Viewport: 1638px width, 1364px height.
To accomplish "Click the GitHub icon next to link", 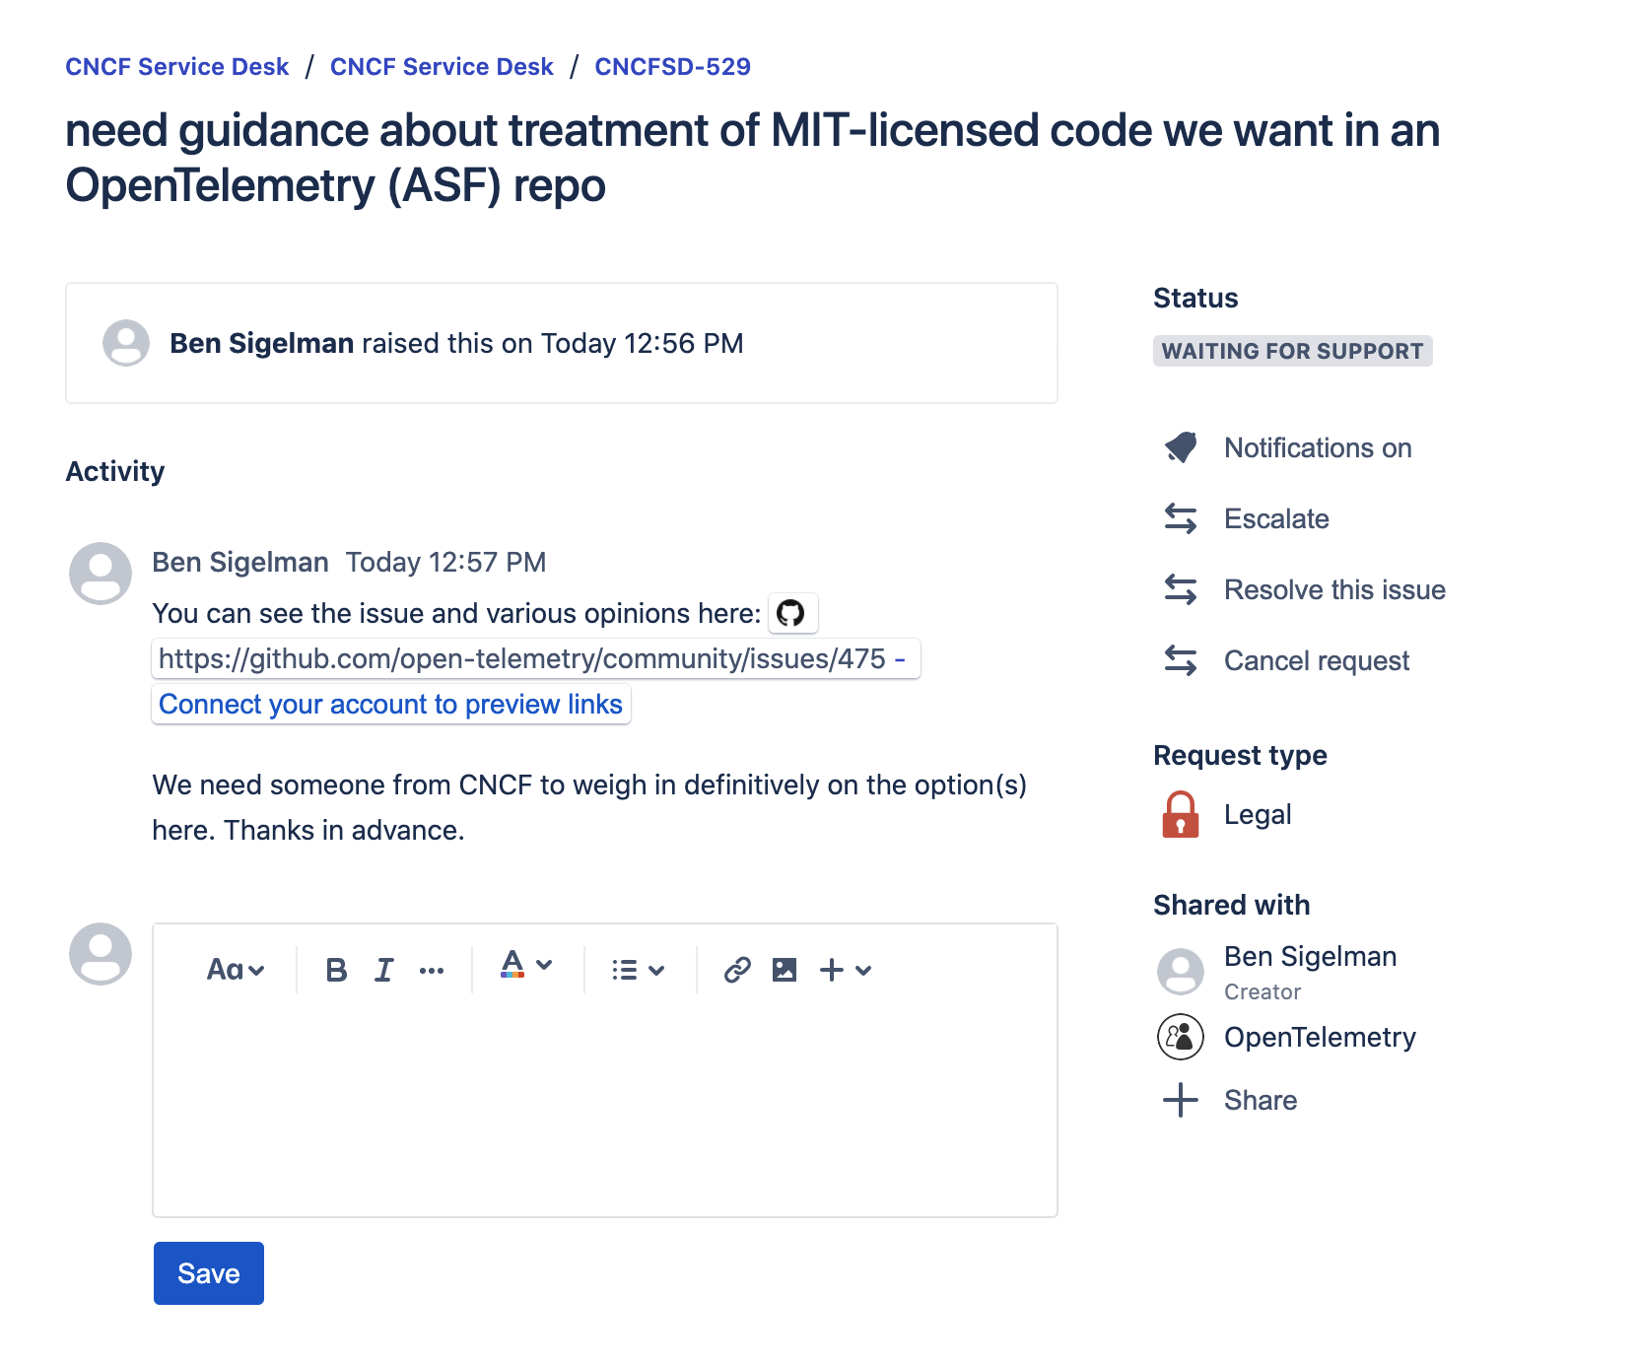I will pos(790,613).
